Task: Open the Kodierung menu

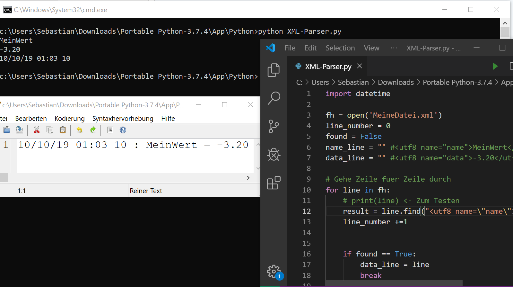Action: (70, 119)
